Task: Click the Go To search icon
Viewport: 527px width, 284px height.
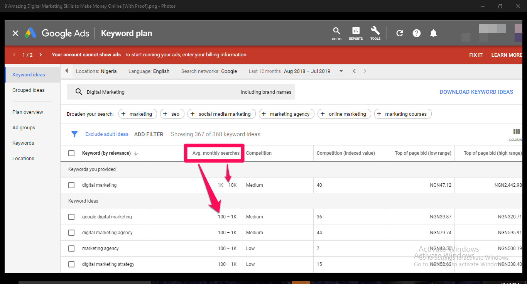Action: [x=336, y=33]
